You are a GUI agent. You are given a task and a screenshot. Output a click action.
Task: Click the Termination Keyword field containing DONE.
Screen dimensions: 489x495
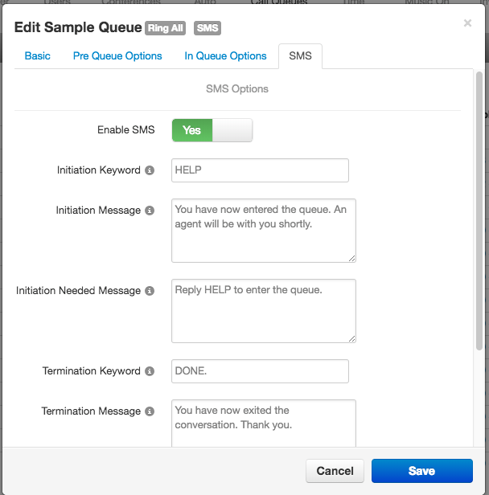pyautogui.click(x=260, y=371)
